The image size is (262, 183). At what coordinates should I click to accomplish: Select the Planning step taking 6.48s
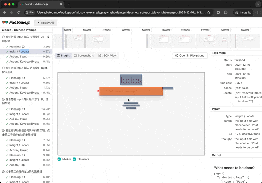click(26, 177)
